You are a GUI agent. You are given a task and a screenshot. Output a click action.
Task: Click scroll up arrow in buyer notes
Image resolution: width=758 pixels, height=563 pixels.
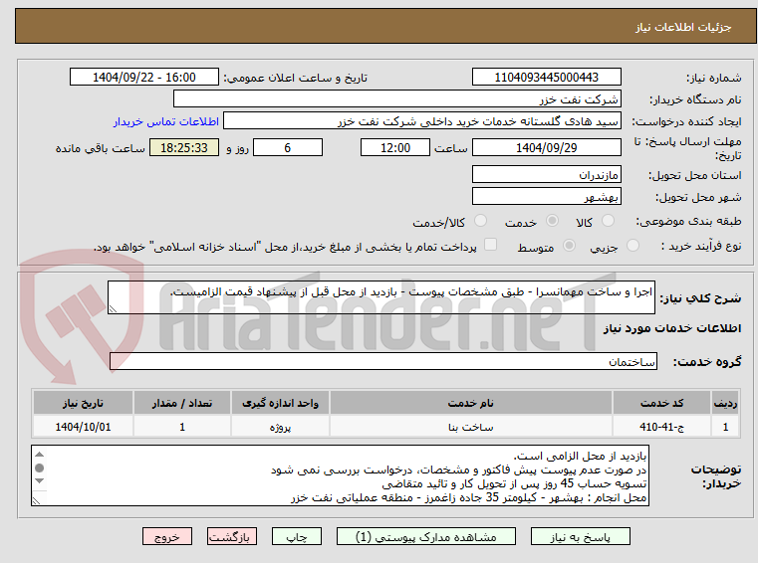point(40,455)
